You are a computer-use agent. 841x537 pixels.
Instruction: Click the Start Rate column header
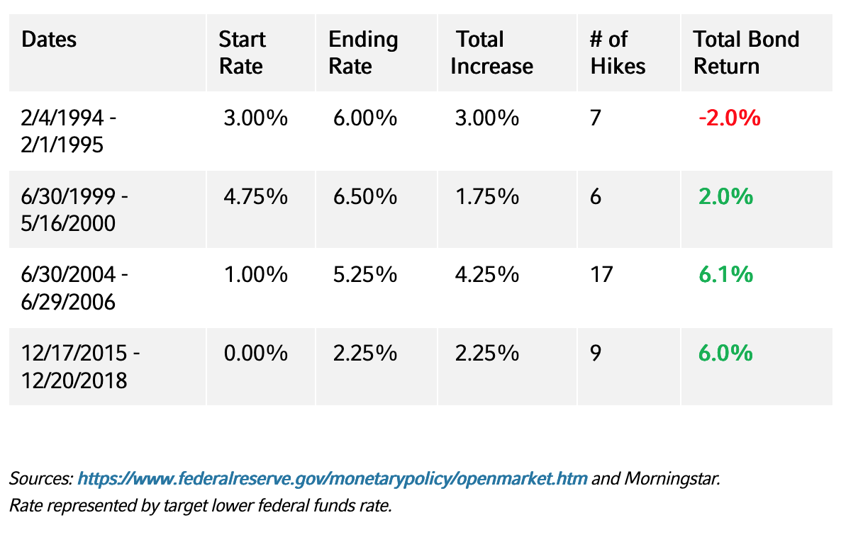(242, 52)
